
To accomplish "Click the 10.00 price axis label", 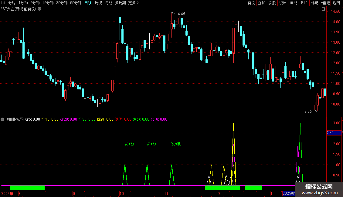I will [x=335, y=104].
